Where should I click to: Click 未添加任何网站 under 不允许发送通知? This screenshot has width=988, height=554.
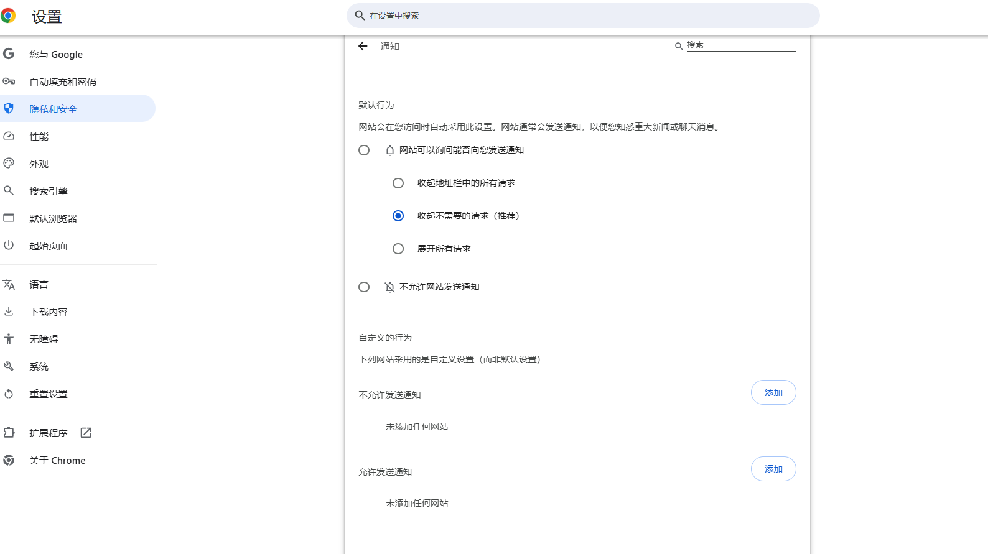click(x=417, y=427)
